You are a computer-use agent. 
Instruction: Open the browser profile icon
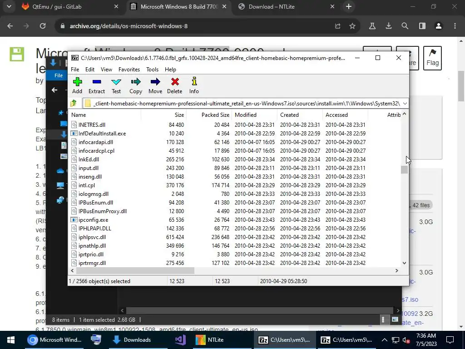[439, 26]
